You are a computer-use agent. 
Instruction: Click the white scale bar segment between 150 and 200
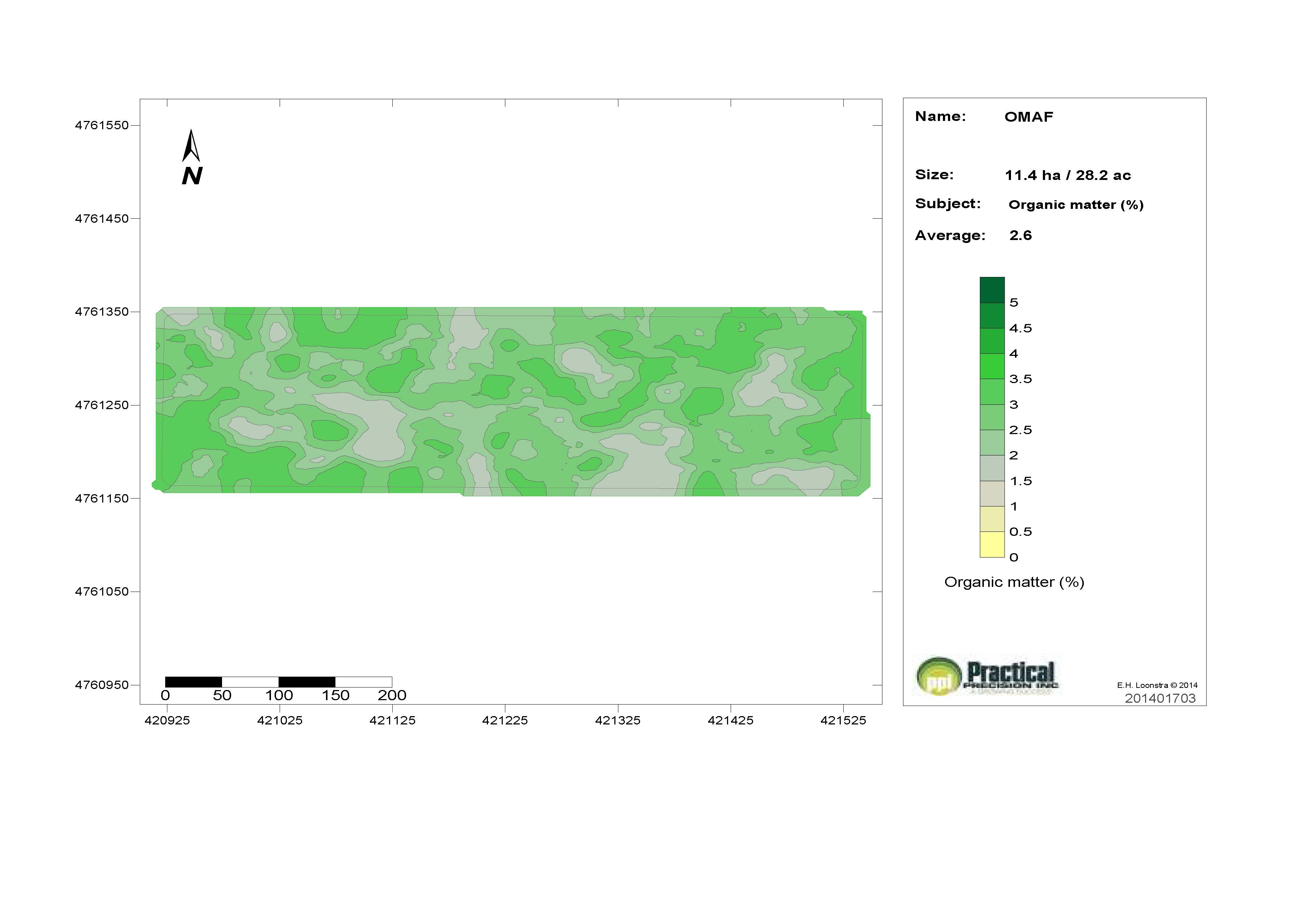pyautogui.click(x=364, y=682)
